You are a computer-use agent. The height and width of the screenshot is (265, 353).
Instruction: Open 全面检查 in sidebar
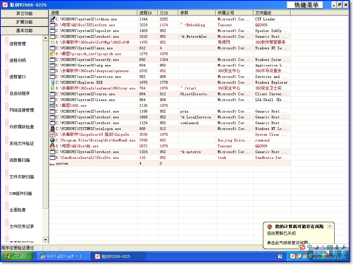[x=17, y=210]
